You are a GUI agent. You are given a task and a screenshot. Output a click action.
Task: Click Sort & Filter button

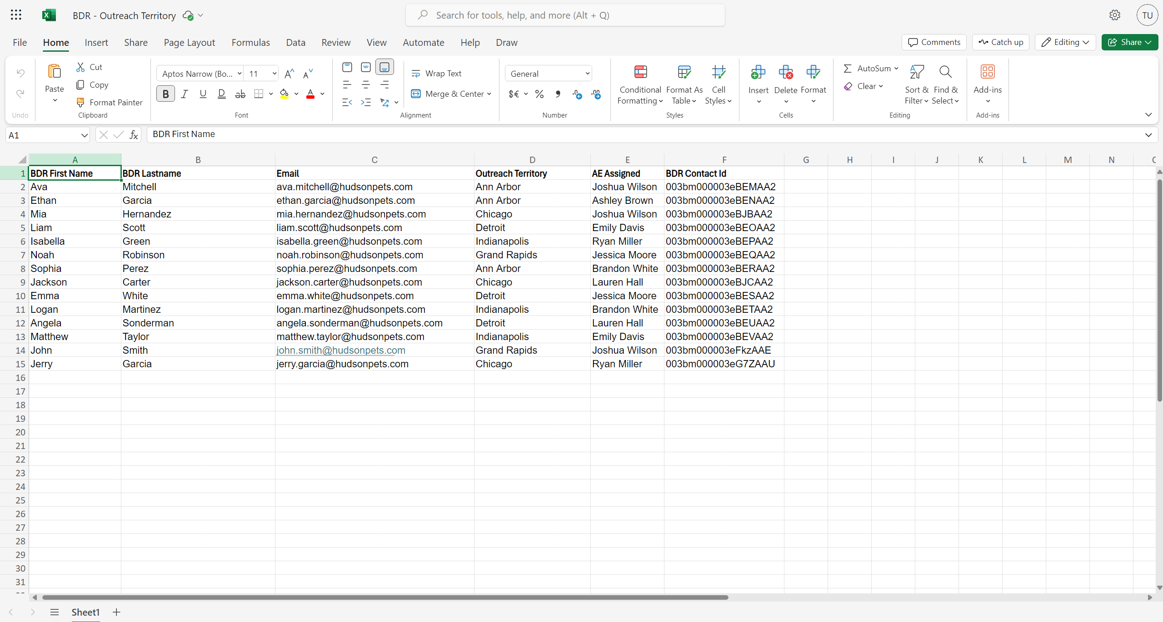(916, 85)
